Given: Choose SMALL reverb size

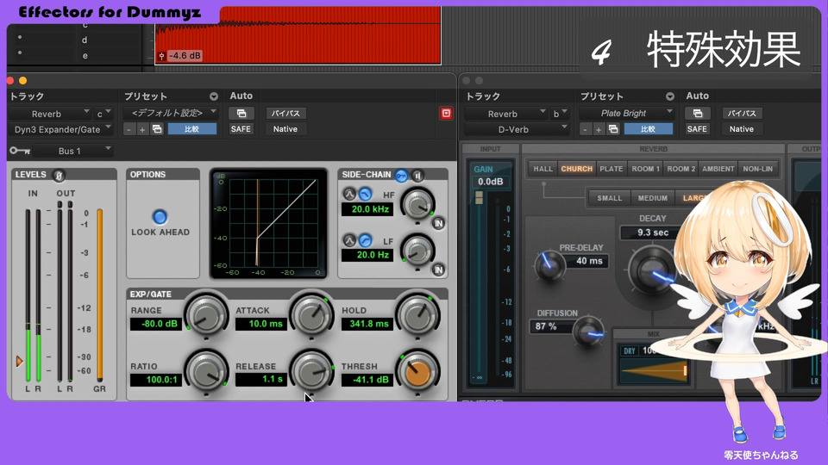Looking at the screenshot, I should coord(610,198).
